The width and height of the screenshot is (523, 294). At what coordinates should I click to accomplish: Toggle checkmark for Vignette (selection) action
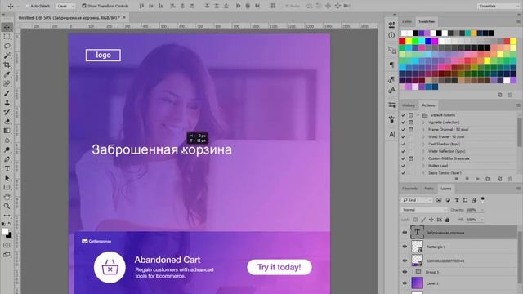coord(403,122)
